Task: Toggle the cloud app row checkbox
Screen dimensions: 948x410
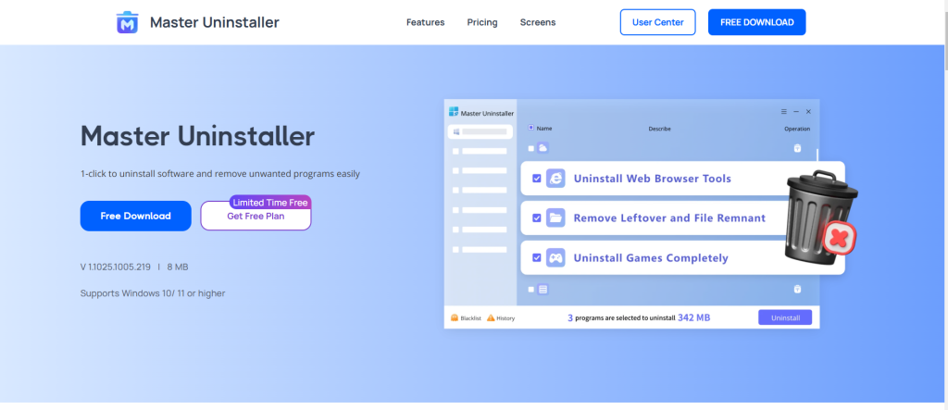Action: coord(530,148)
